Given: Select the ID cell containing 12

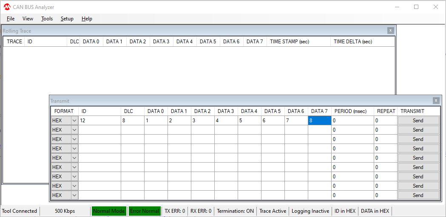Looking at the screenshot, I should pos(99,121).
